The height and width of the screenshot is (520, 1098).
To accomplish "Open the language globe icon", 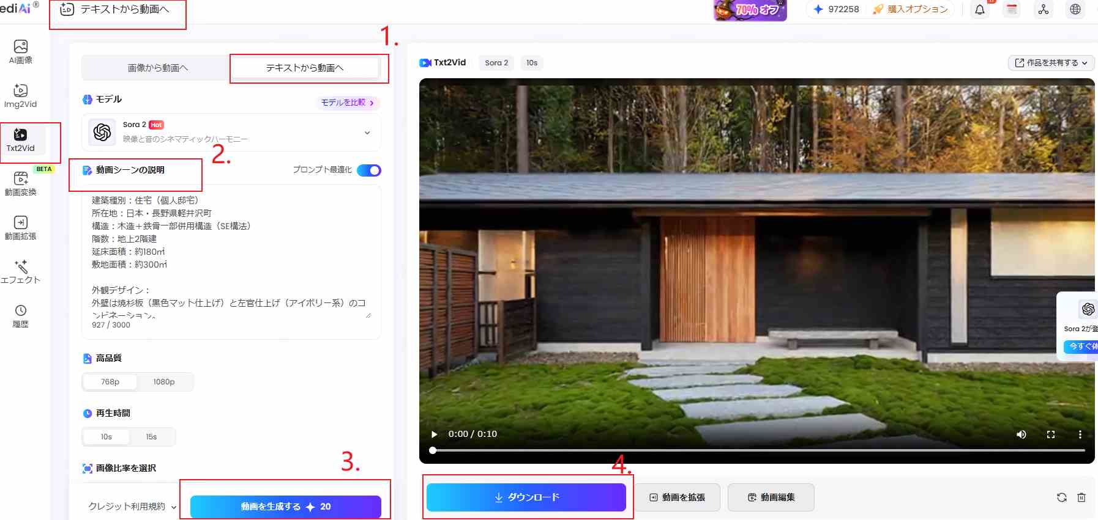I will tap(1075, 9).
